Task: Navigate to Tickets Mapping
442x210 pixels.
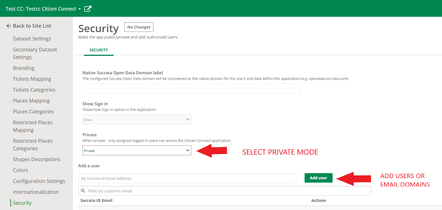Action: pos(32,79)
